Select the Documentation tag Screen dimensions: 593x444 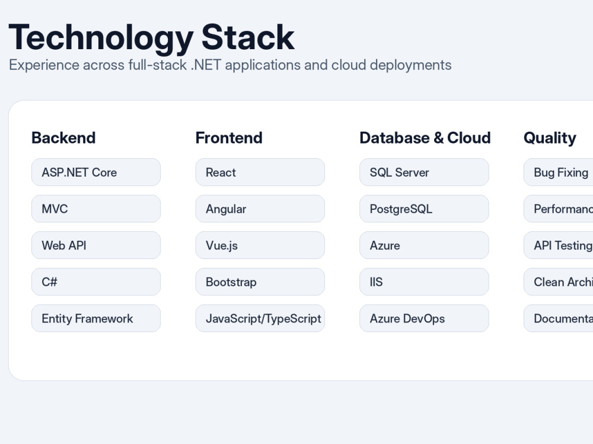(559, 318)
